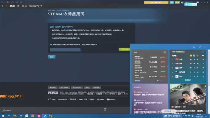This screenshot has width=210, height=118.
Task: Click the 关于 VALVE footer button
Action: 77,88
